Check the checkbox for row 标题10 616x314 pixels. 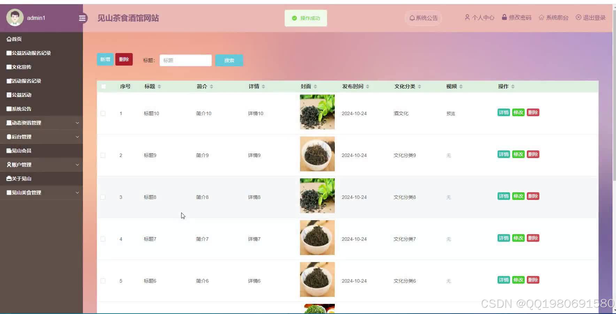(x=103, y=113)
